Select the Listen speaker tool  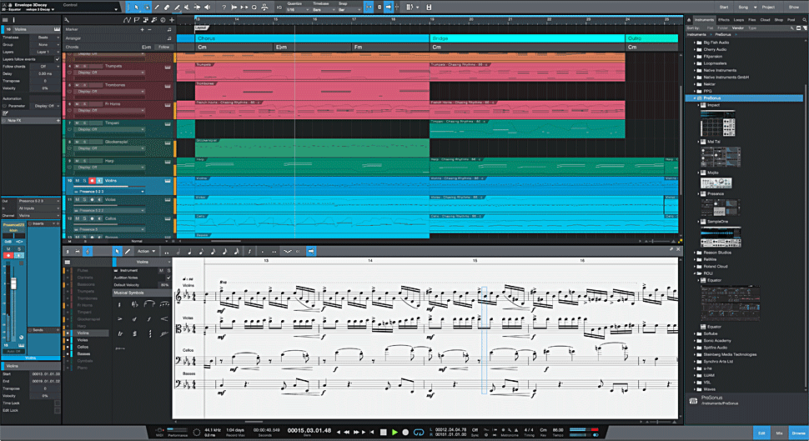[208, 8]
